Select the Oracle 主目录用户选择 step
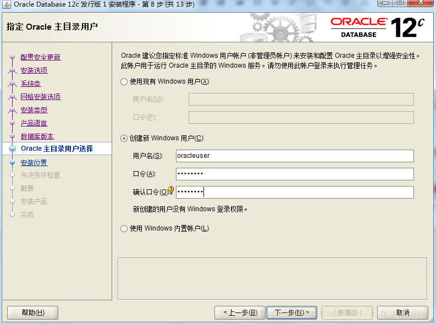The width and height of the screenshot is (436, 324). tap(57, 149)
